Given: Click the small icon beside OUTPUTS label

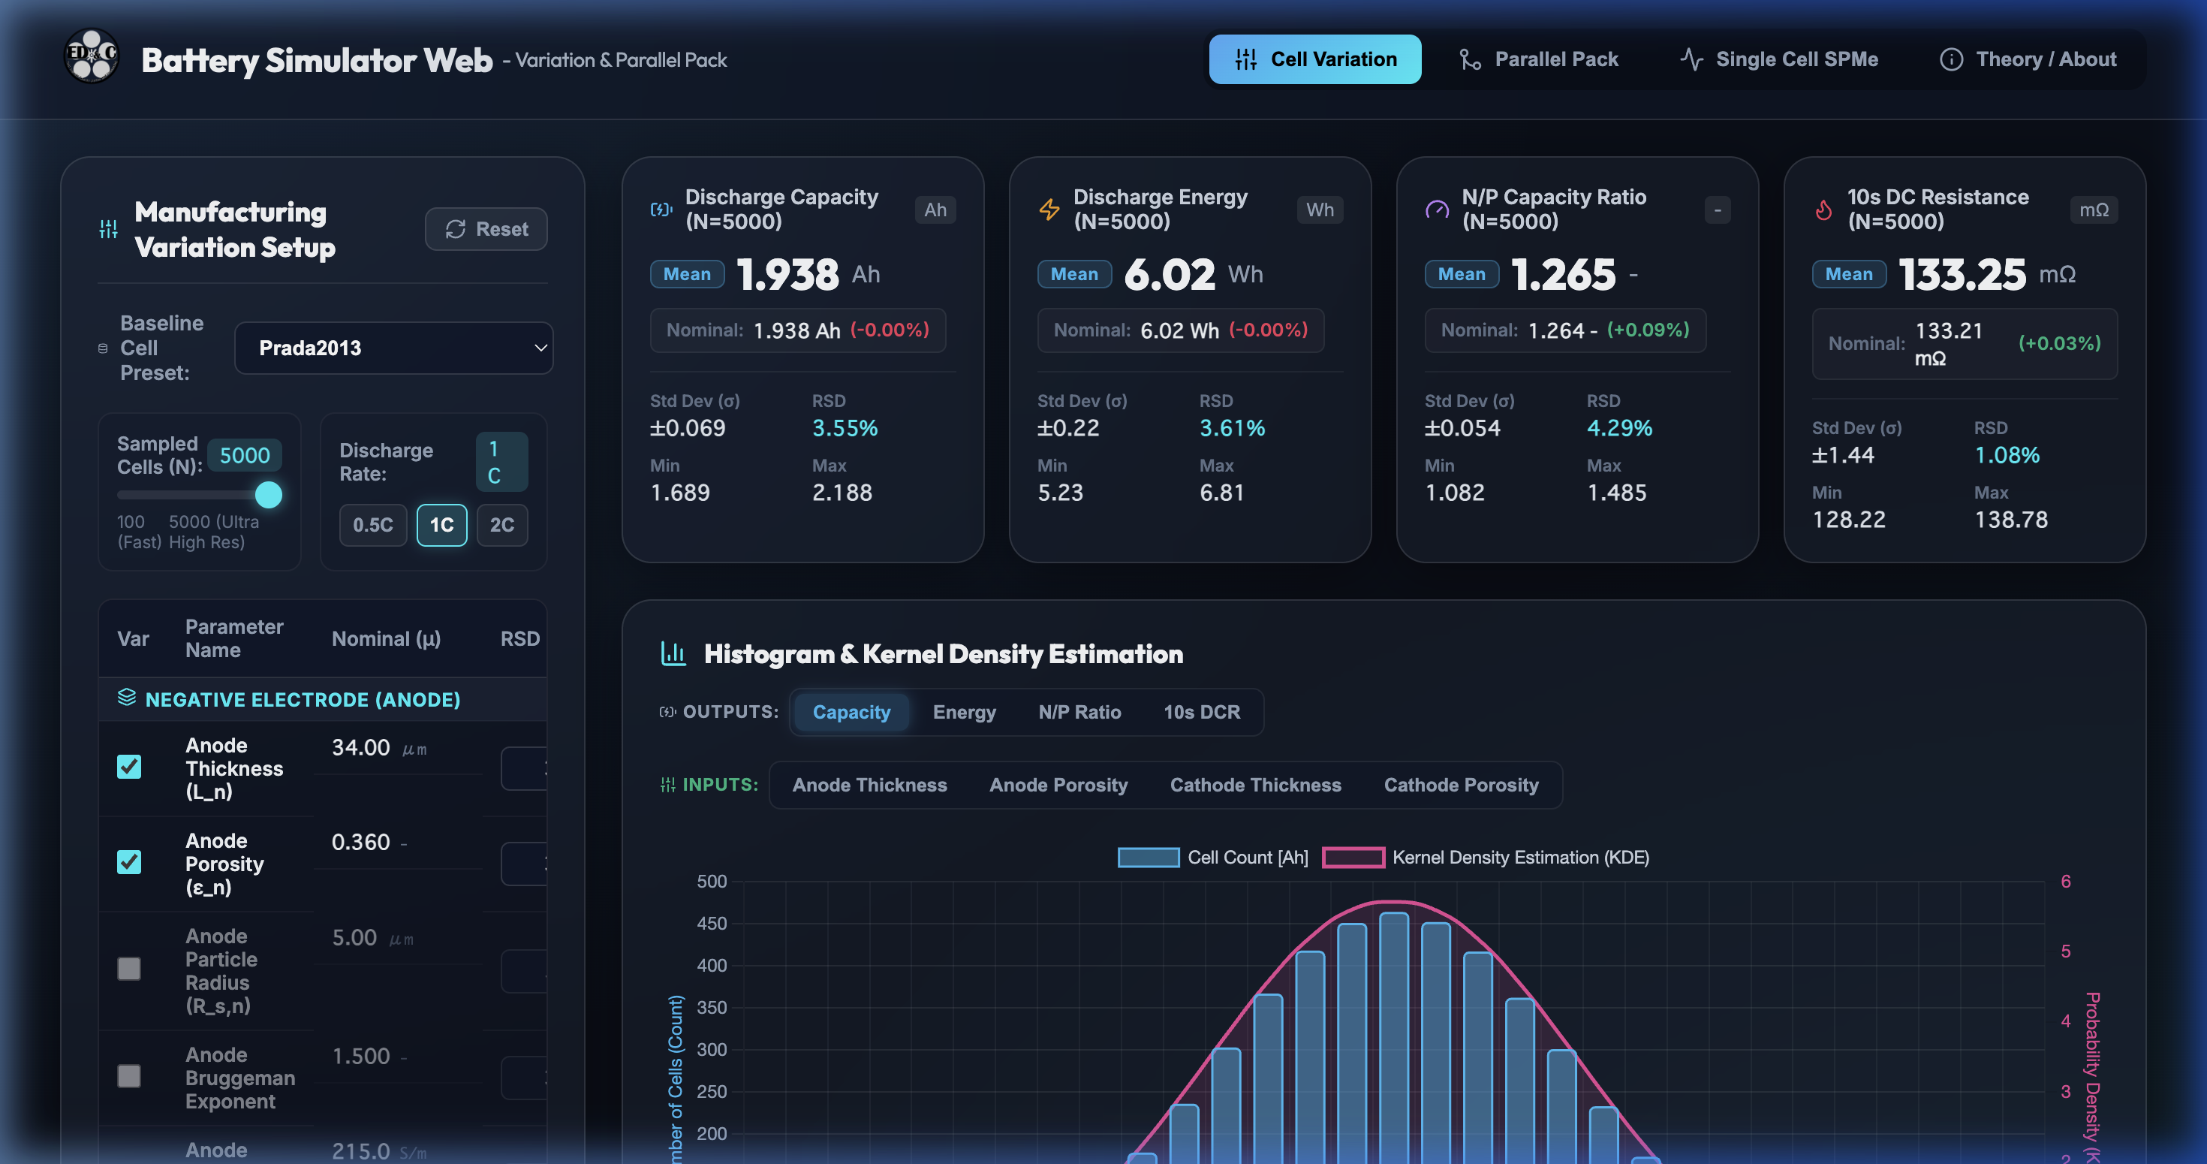Looking at the screenshot, I should 667,711.
